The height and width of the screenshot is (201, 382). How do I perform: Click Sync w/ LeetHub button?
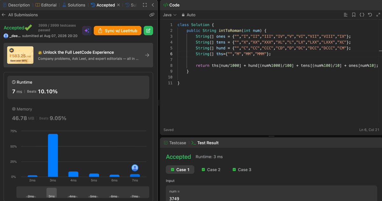117,30
